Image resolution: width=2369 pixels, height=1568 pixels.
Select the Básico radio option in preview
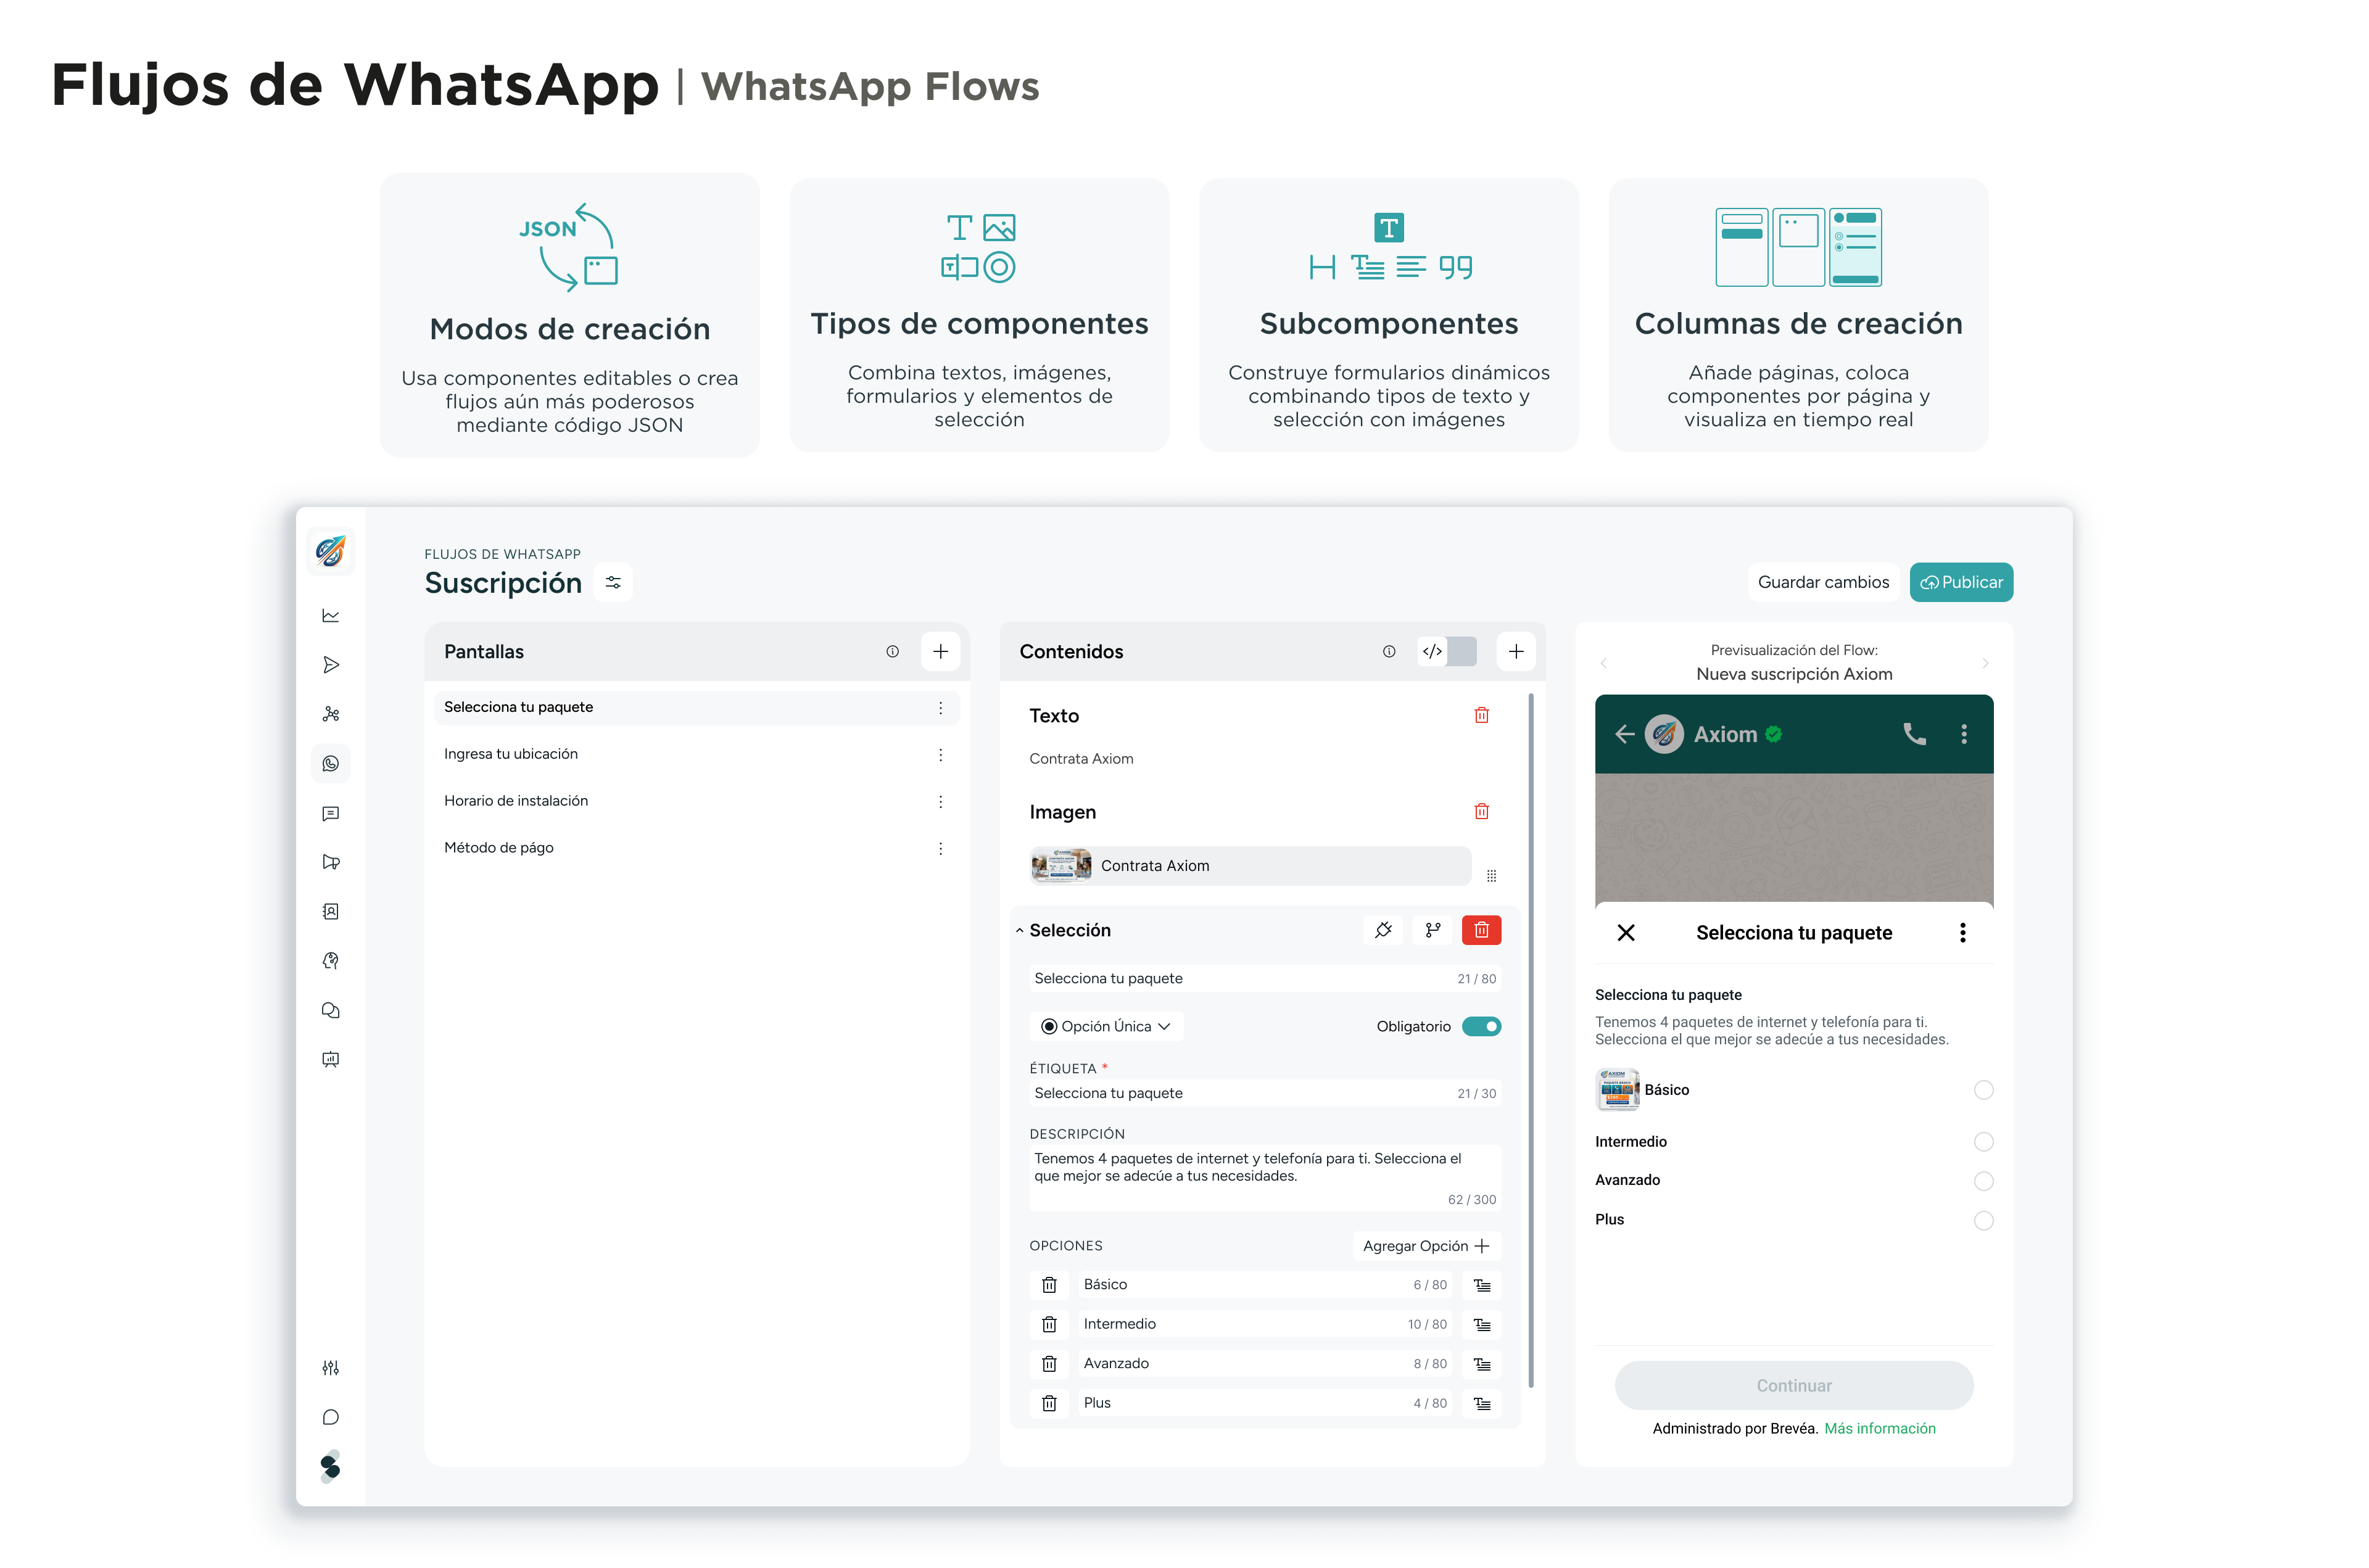point(1983,1090)
